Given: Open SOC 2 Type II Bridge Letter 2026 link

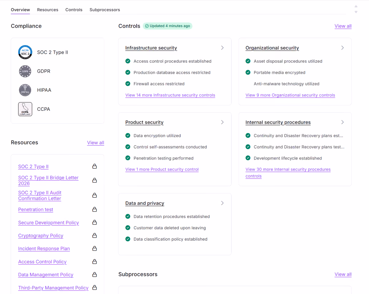Looking at the screenshot, I should pos(48,180).
